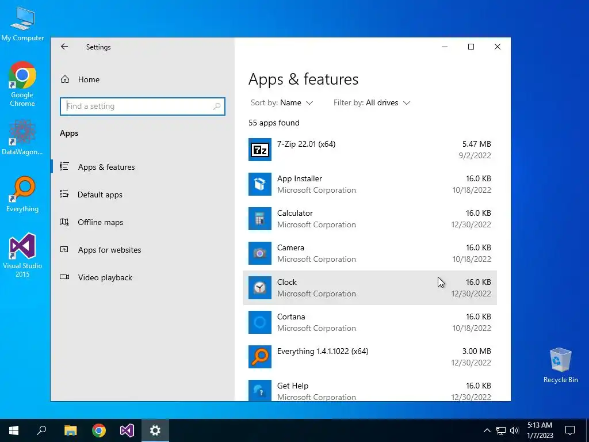This screenshot has width=589, height=442.
Task: Click the '55 apps found' text
Action: (x=274, y=123)
